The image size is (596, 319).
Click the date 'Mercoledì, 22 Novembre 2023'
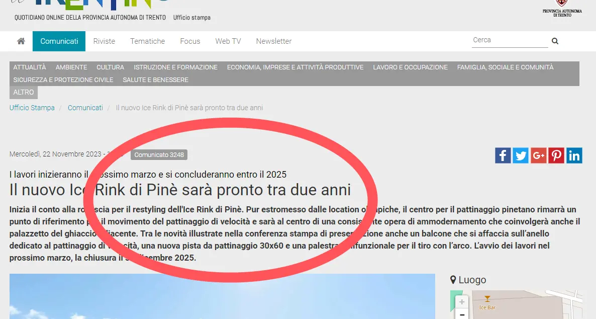point(55,154)
